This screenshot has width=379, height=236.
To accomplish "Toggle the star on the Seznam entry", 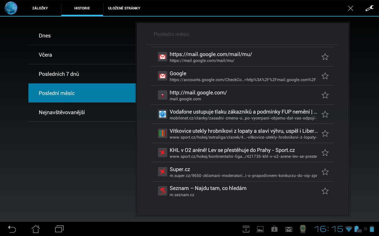I will [325, 191].
